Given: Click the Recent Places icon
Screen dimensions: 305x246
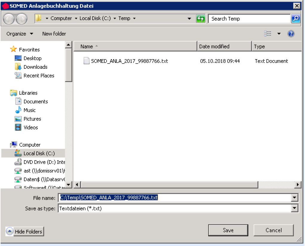Looking at the screenshot, I should (x=18, y=75).
